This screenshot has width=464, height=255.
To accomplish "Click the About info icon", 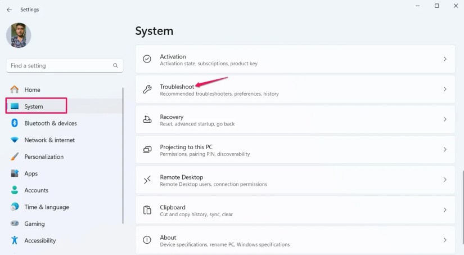I will pos(147,240).
